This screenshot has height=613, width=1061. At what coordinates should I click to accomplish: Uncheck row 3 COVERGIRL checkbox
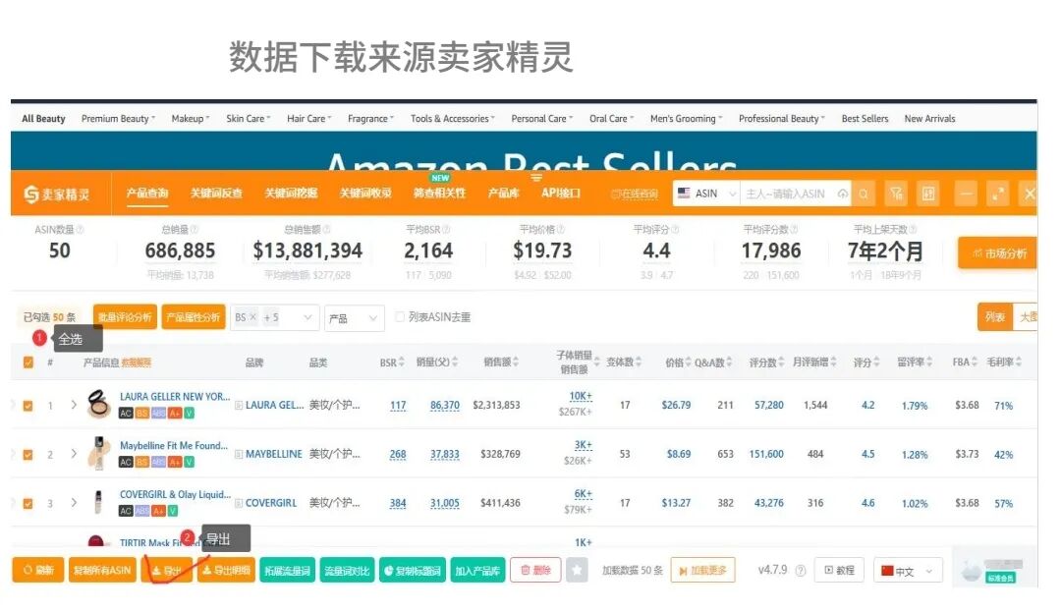pos(28,503)
